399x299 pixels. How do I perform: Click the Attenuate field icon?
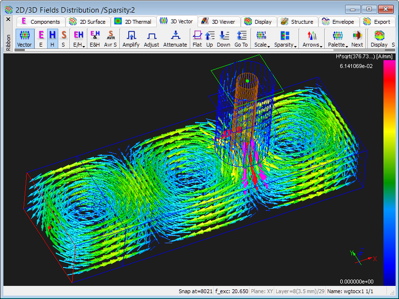tap(175, 38)
